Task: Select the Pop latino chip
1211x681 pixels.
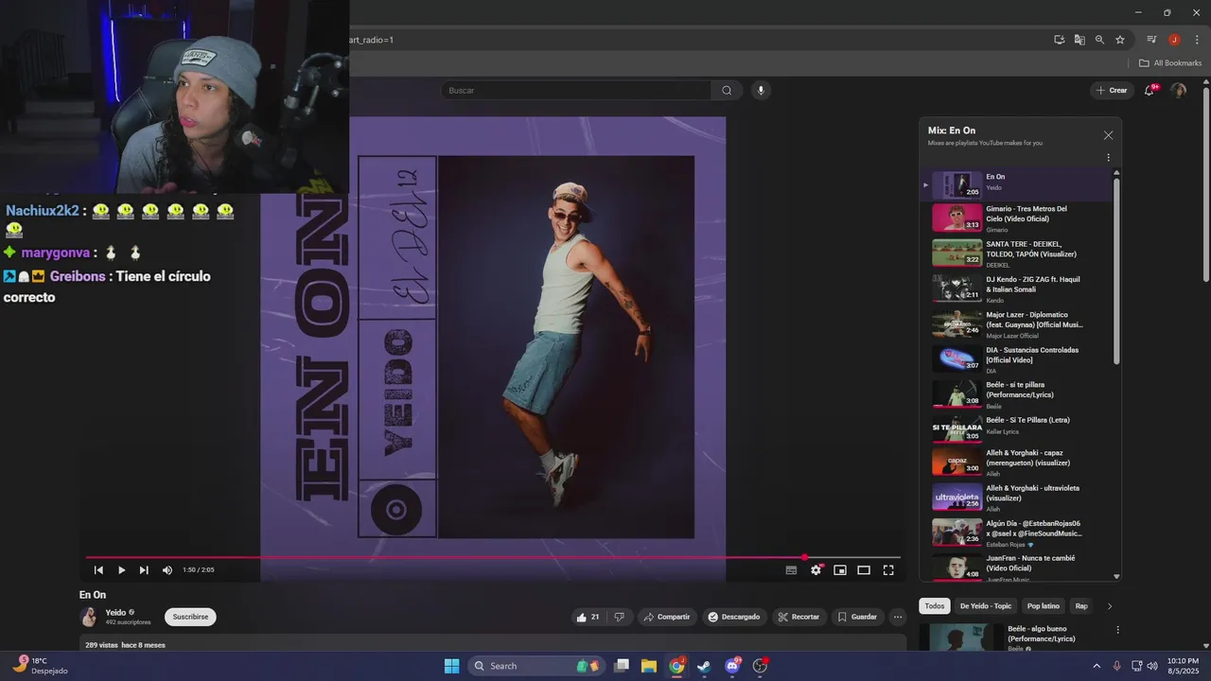Action: coord(1044,606)
